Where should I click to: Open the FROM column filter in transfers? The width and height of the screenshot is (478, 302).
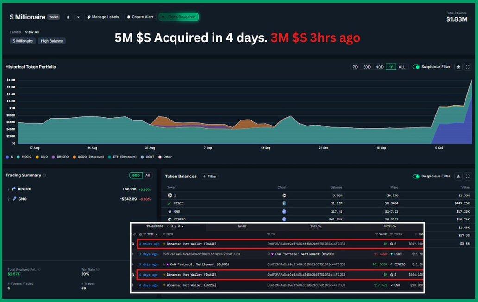[164, 234]
